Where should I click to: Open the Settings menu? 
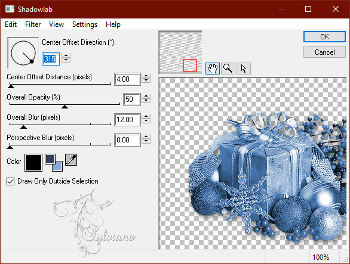85,24
